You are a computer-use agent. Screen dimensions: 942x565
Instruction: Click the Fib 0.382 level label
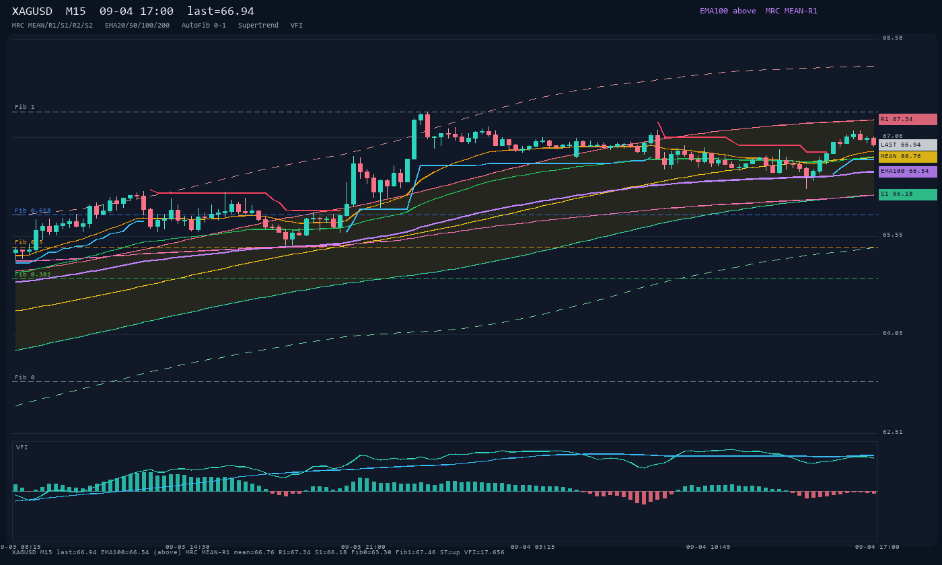point(33,274)
